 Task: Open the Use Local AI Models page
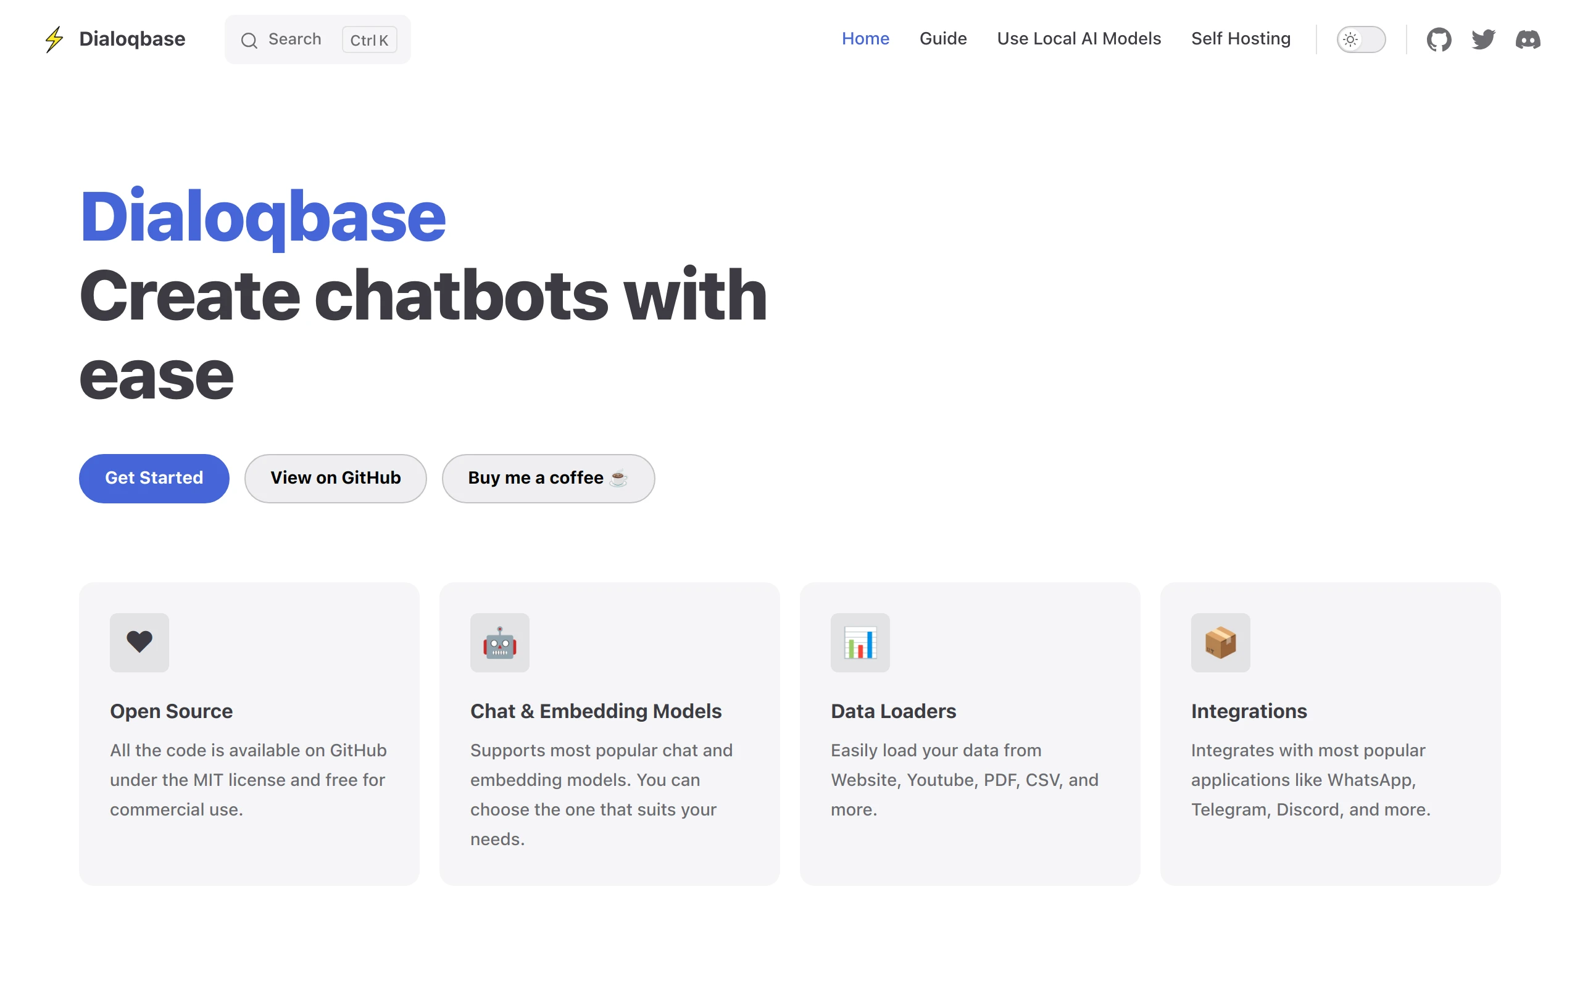pyautogui.click(x=1079, y=38)
